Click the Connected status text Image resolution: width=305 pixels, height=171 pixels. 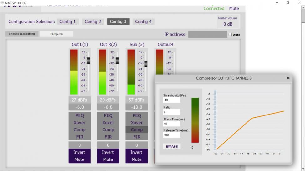click(214, 8)
